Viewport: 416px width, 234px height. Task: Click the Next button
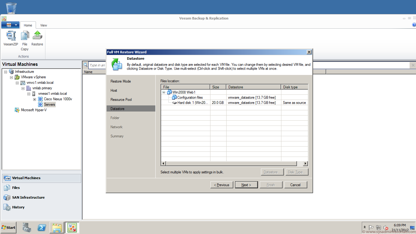[x=246, y=185]
